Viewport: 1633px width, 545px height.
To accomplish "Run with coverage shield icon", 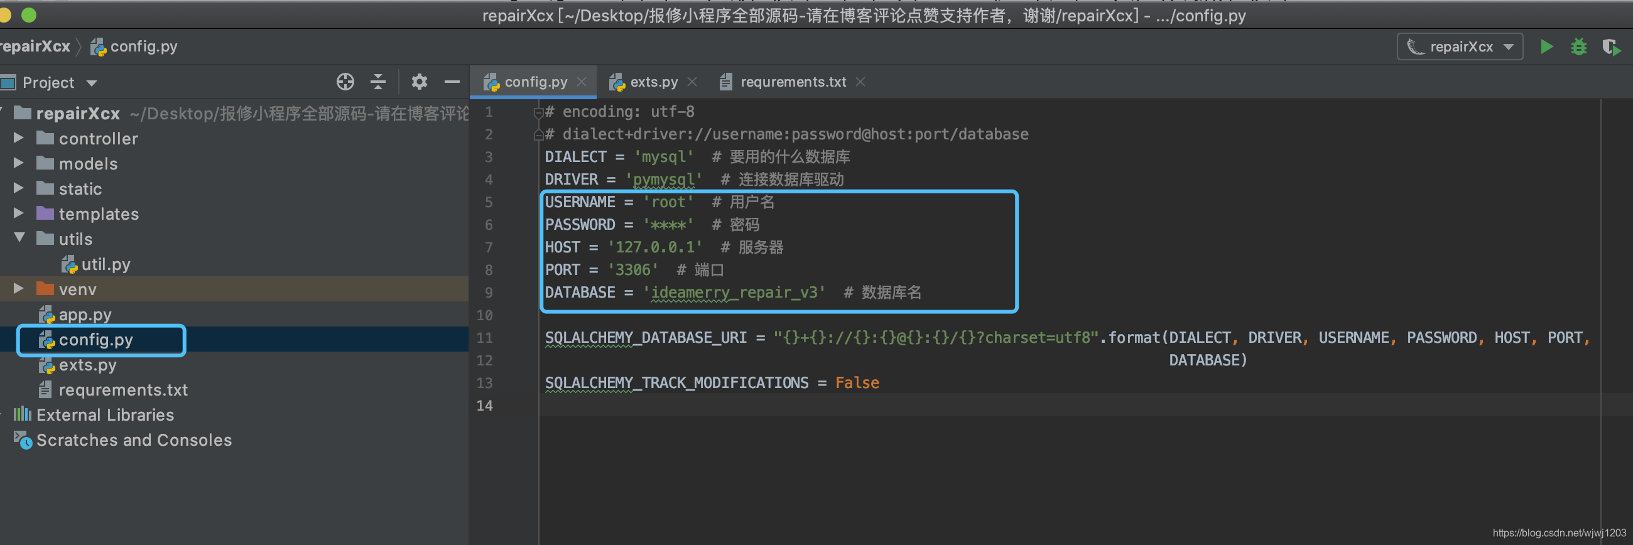I will [x=1611, y=47].
